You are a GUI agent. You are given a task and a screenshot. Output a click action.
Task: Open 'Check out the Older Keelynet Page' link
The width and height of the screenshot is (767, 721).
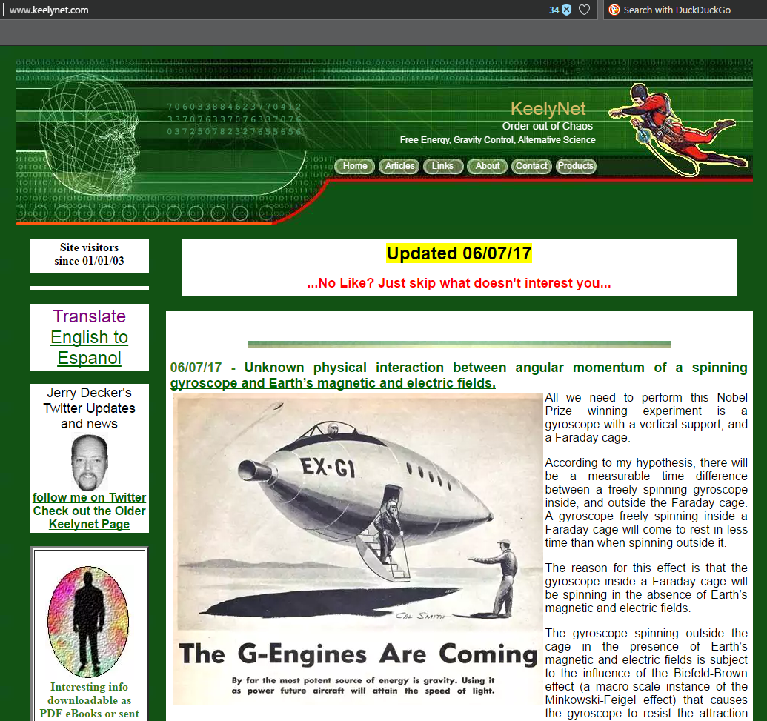point(89,517)
